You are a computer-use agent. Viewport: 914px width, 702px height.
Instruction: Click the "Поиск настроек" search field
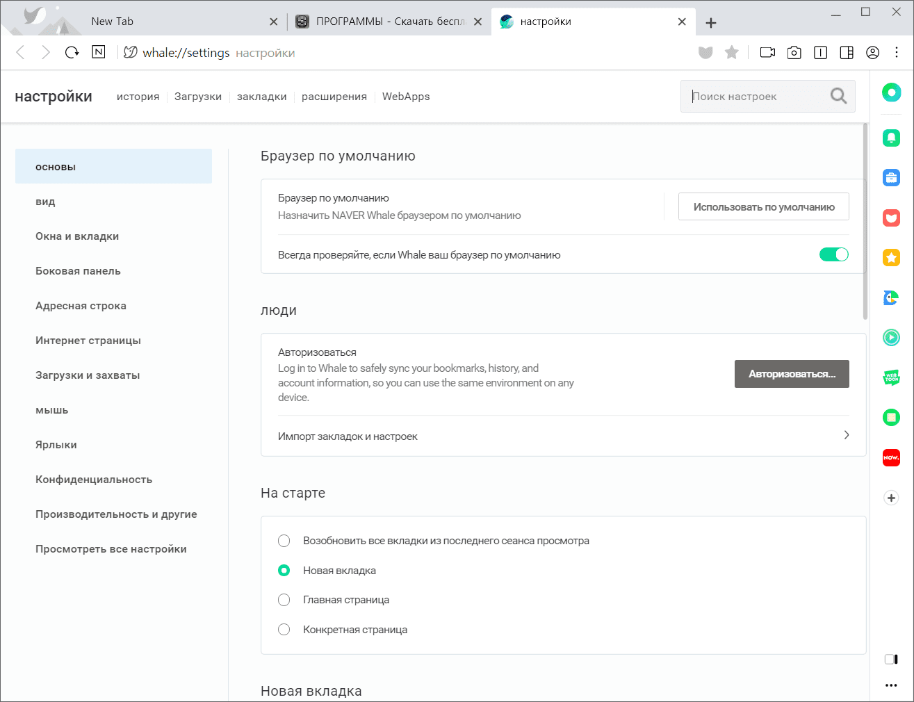coord(758,97)
